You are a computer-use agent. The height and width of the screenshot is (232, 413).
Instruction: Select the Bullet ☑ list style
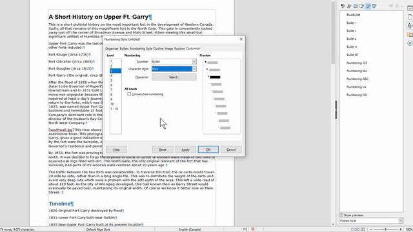352,55
